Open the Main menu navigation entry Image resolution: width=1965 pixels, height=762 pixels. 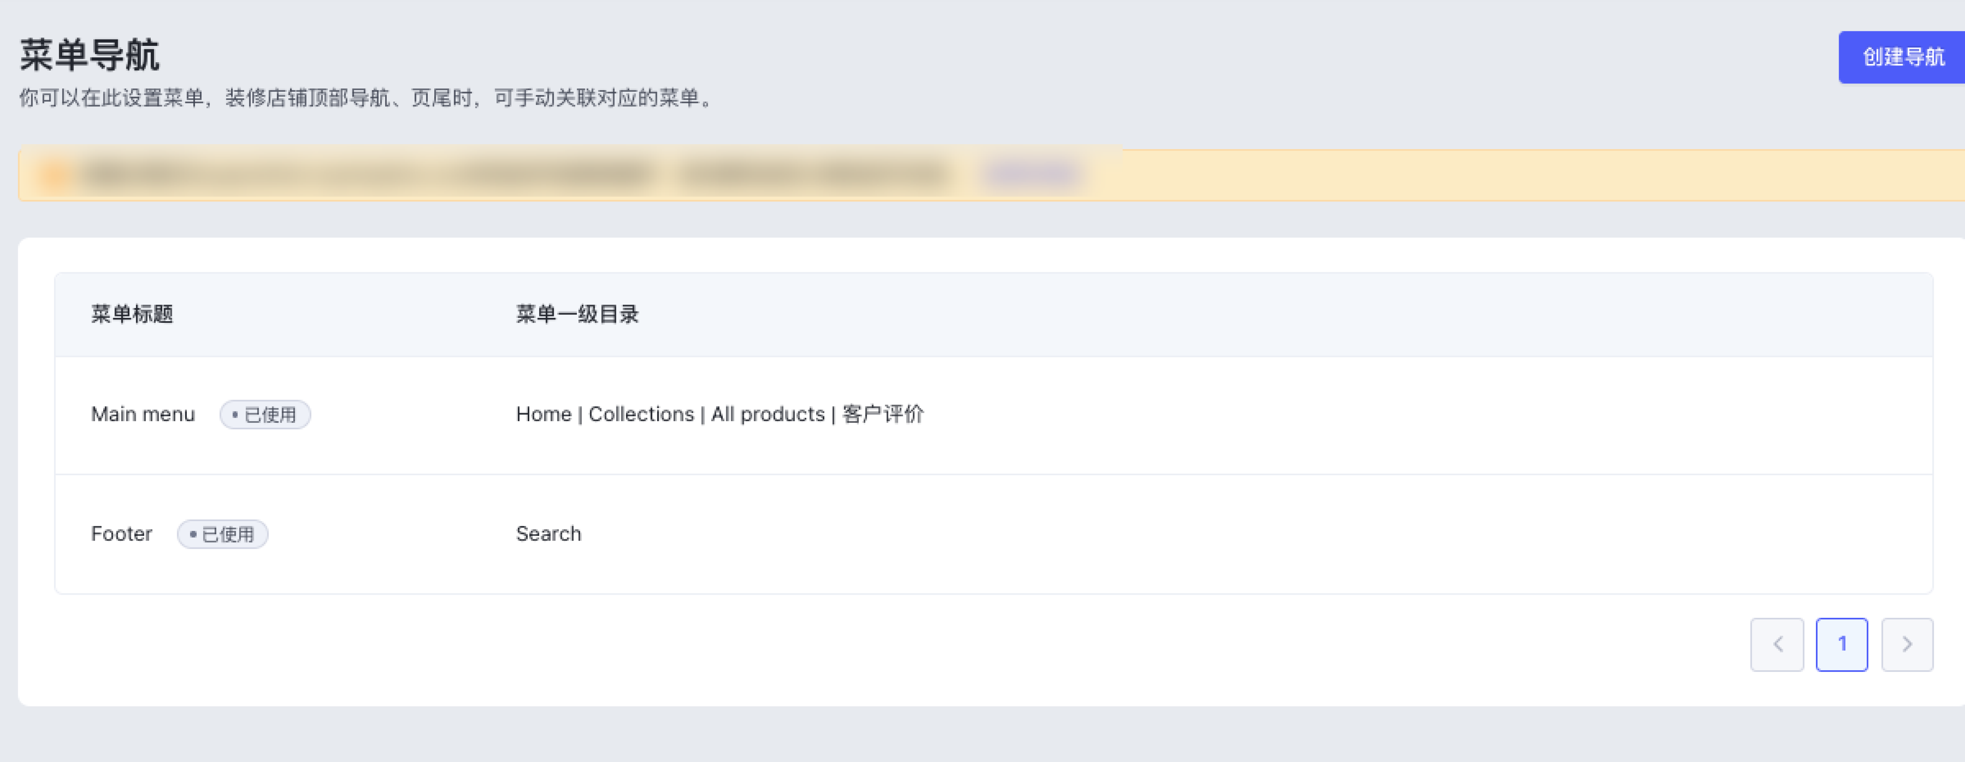click(x=143, y=414)
